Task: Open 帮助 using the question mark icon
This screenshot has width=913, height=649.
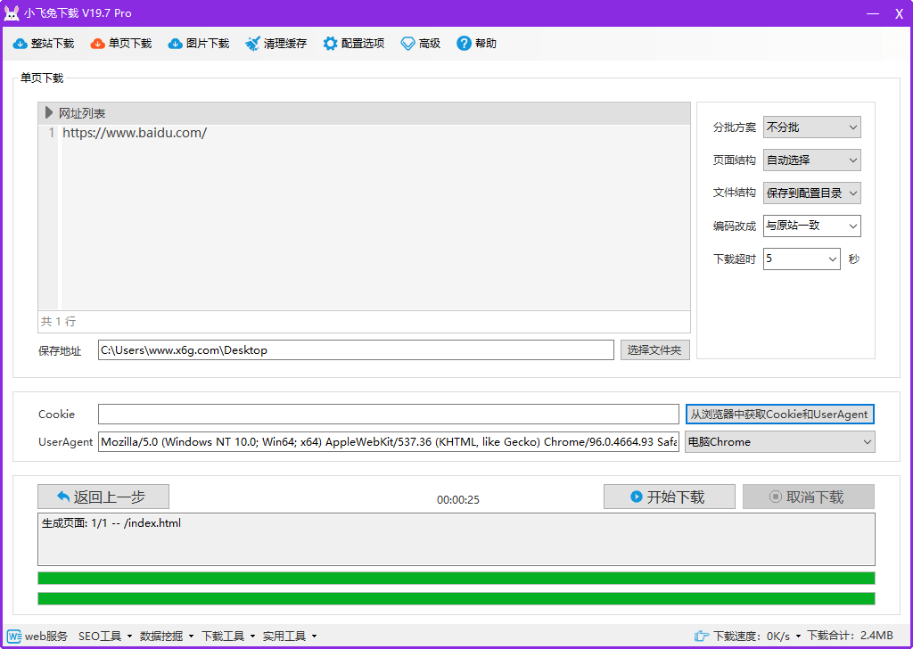Action: click(463, 43)
